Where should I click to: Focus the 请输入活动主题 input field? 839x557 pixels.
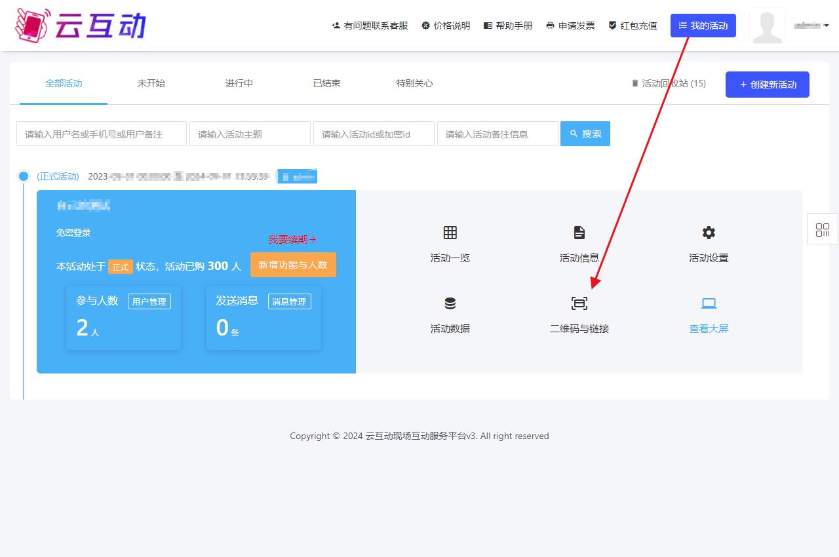tap(250, 134)
